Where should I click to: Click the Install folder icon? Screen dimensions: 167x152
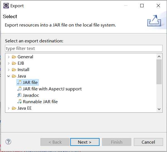tap(14, 70)
